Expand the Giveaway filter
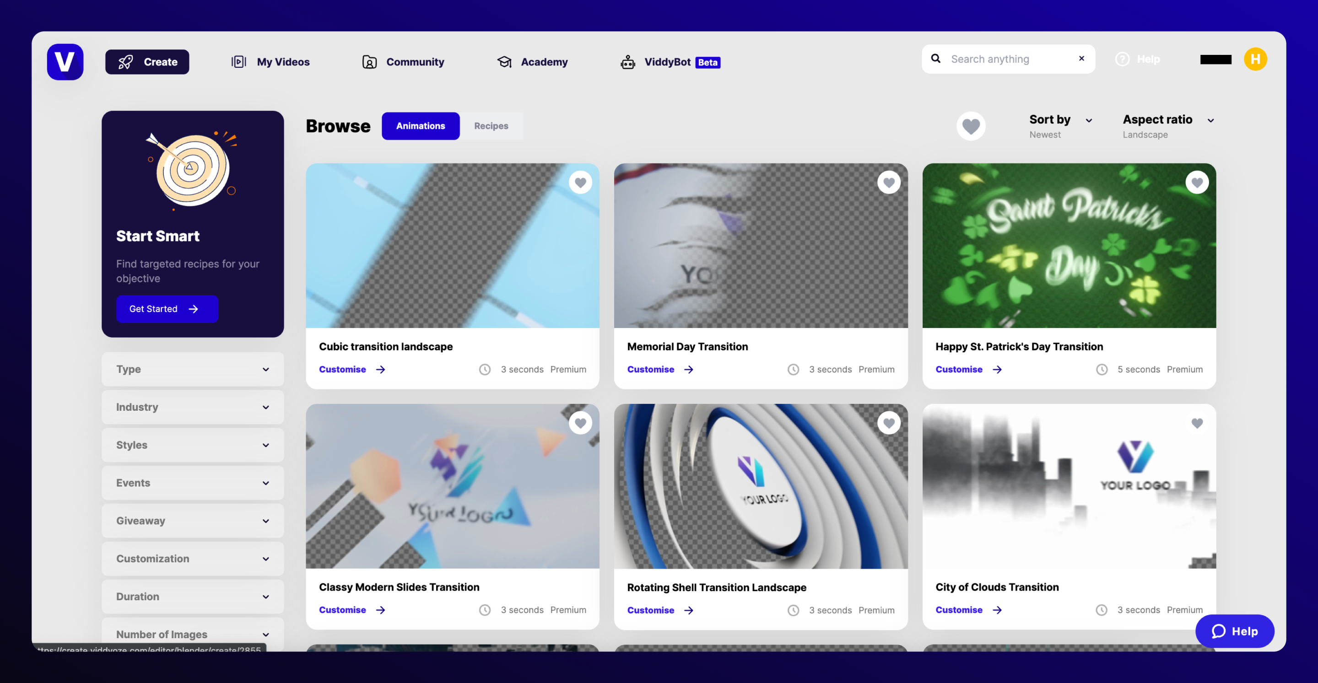The width and height of the screenshot is (1318, 683). coord(192,520)
